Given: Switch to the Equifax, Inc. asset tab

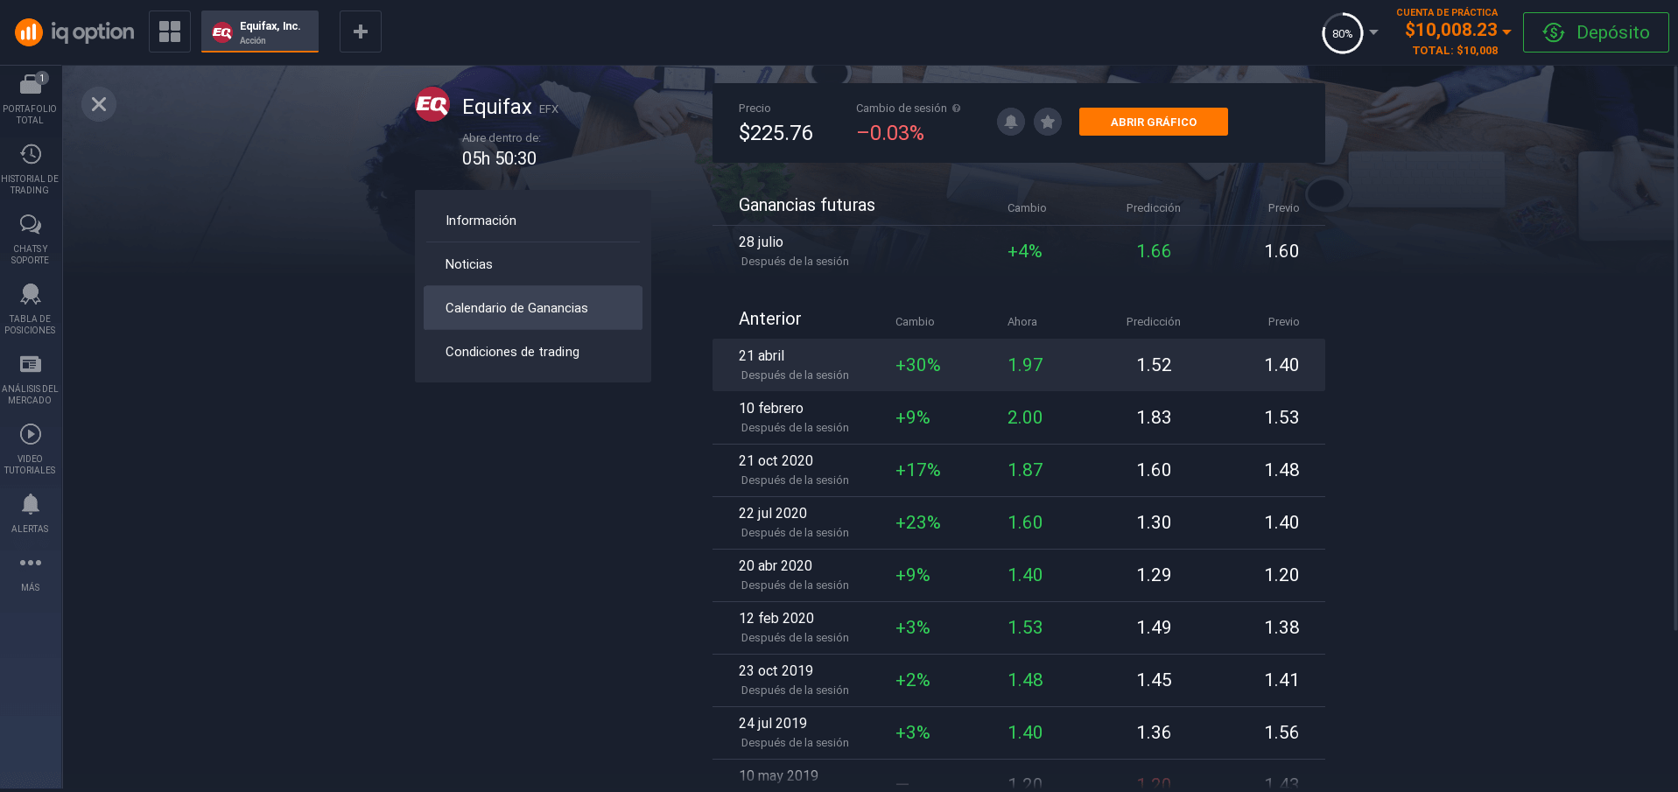Looking at the screenshot, I should coord(260,32).
